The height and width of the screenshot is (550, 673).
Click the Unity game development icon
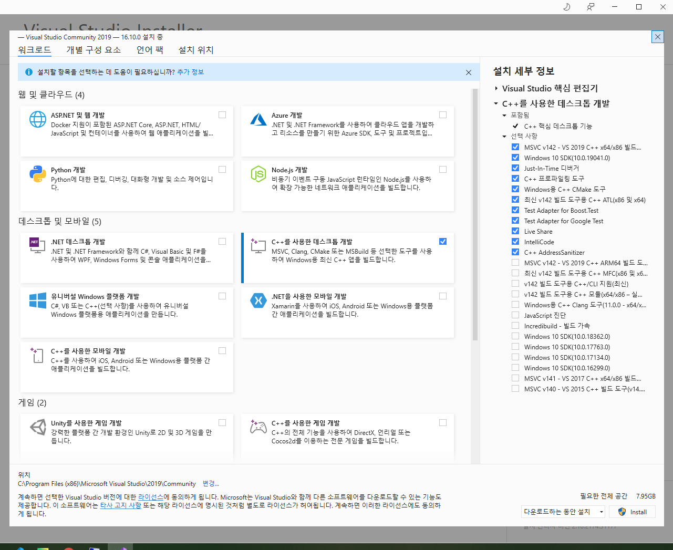point(38,427)
